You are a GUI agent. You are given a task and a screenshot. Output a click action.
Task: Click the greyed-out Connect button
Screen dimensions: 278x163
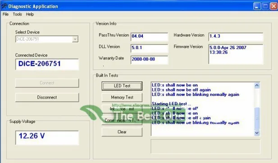[47, 83]
